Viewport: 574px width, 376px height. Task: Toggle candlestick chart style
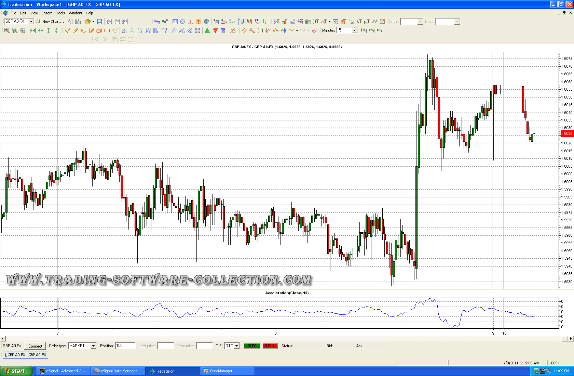[x=250, y=22]
